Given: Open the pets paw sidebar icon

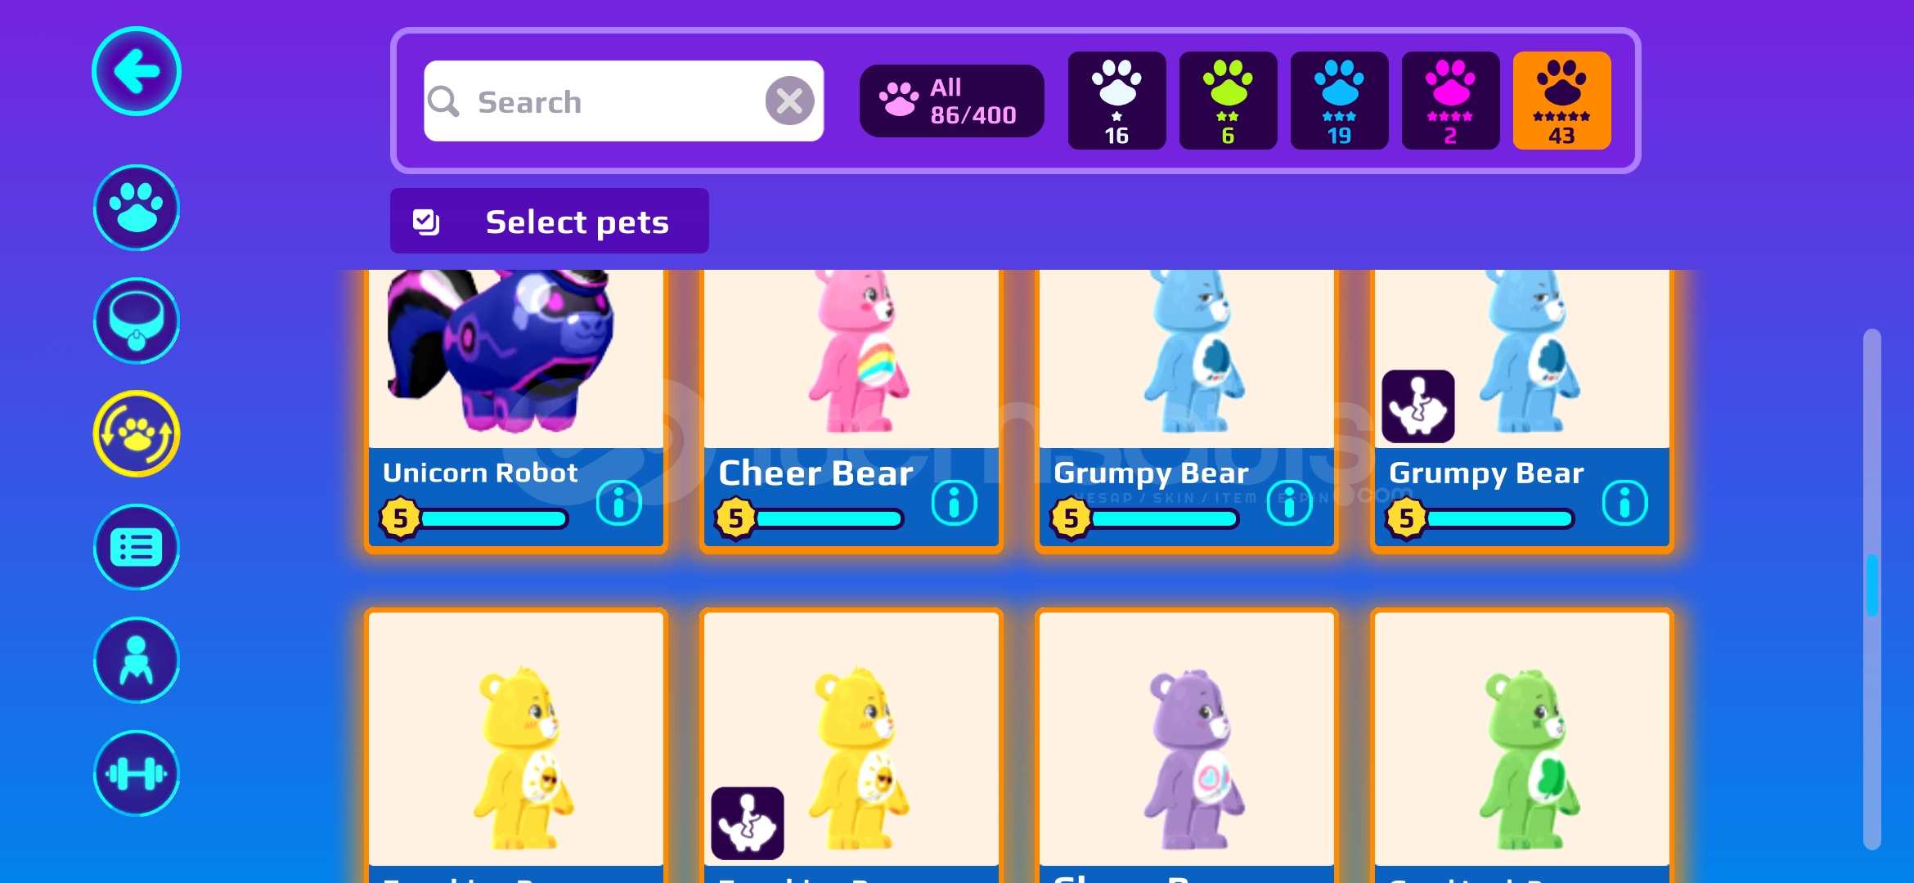Looking at the screenshot, I should [x=137, y=208].
